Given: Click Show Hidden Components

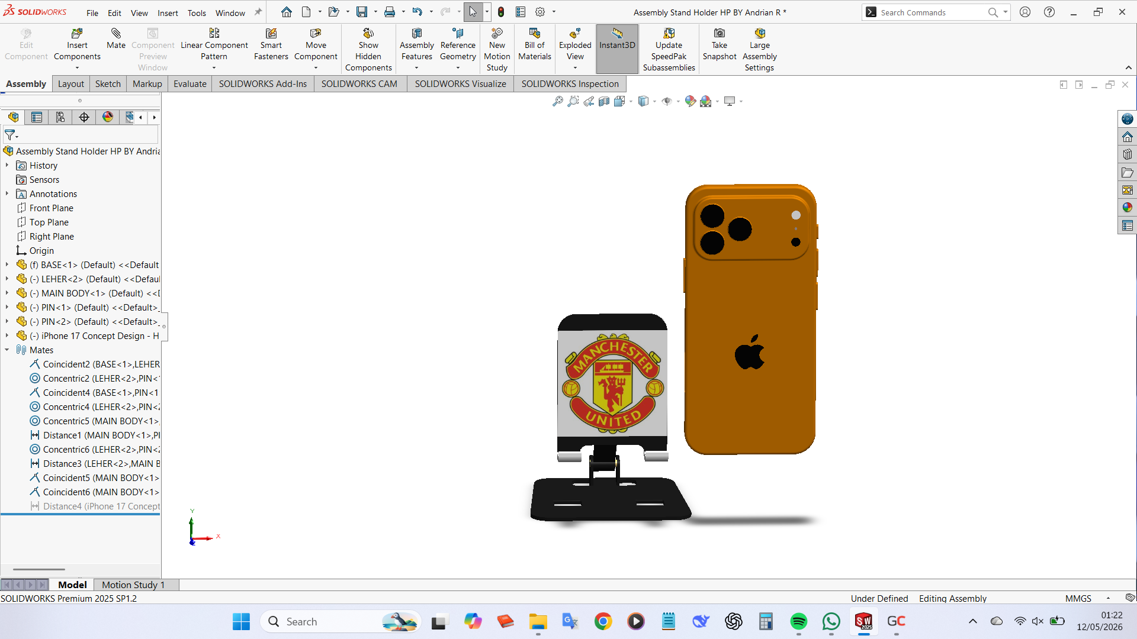Looking at the screenshot, I should tap(368, 50).
